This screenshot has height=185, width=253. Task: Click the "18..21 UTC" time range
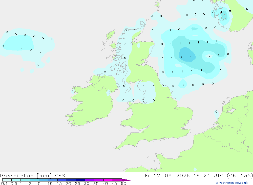coord(208,176)
